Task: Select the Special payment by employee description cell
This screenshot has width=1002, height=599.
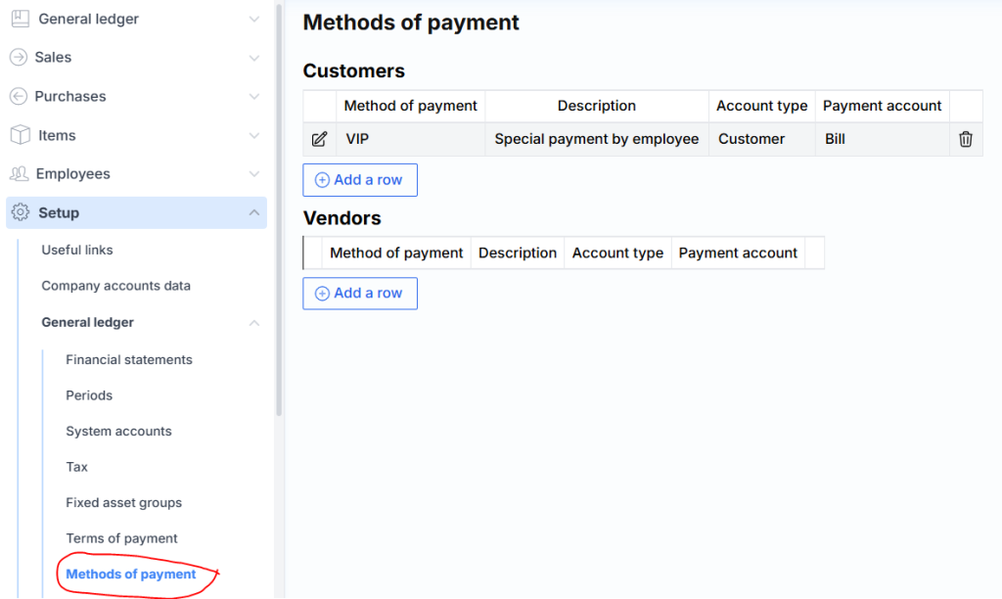Action: [x=596, y=139]
